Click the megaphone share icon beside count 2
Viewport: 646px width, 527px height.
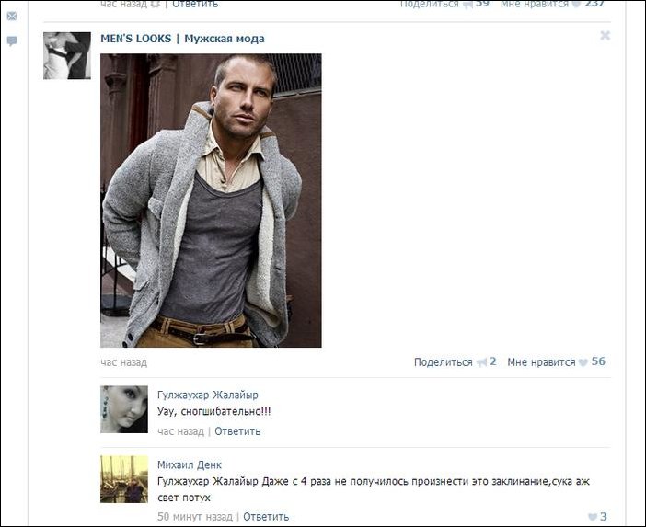[481, 362]
